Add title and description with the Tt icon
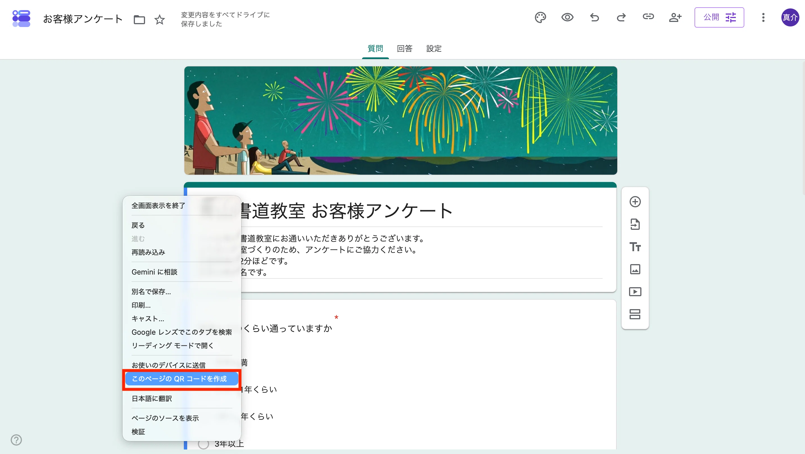 635,247
